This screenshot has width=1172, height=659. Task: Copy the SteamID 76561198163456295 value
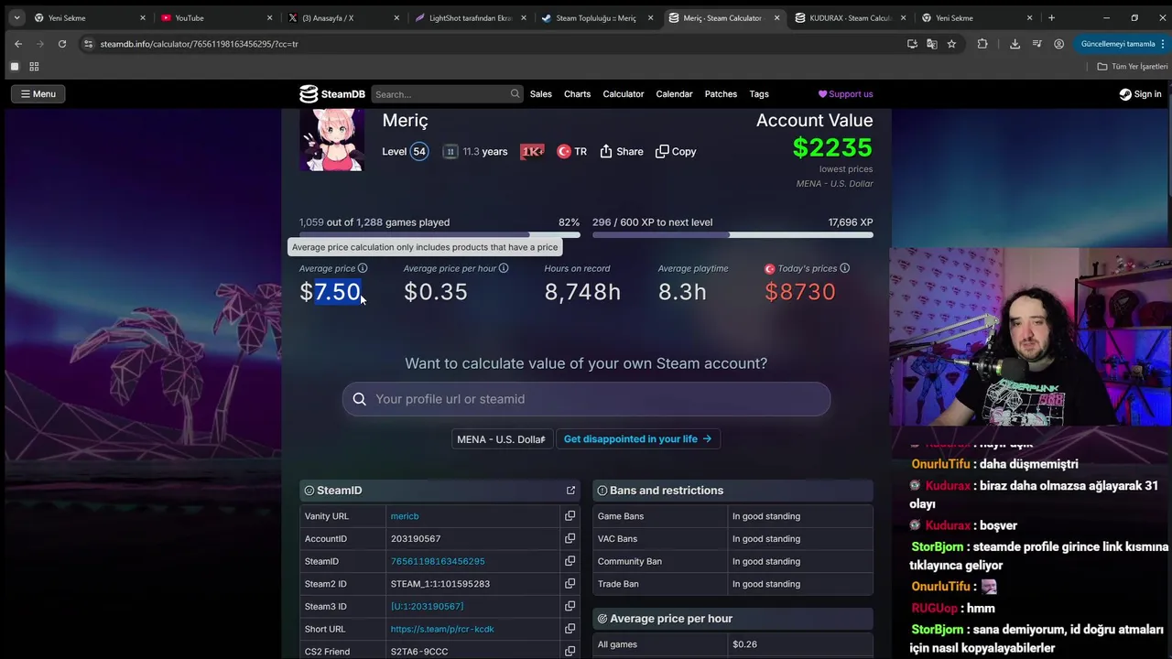tap(570, 561)
